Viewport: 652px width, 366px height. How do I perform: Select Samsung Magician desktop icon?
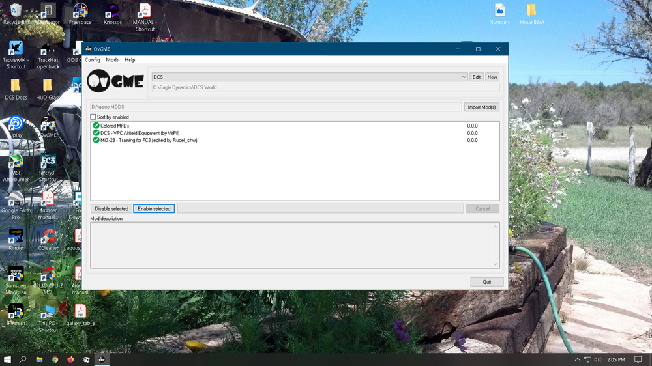coord(16,281)
